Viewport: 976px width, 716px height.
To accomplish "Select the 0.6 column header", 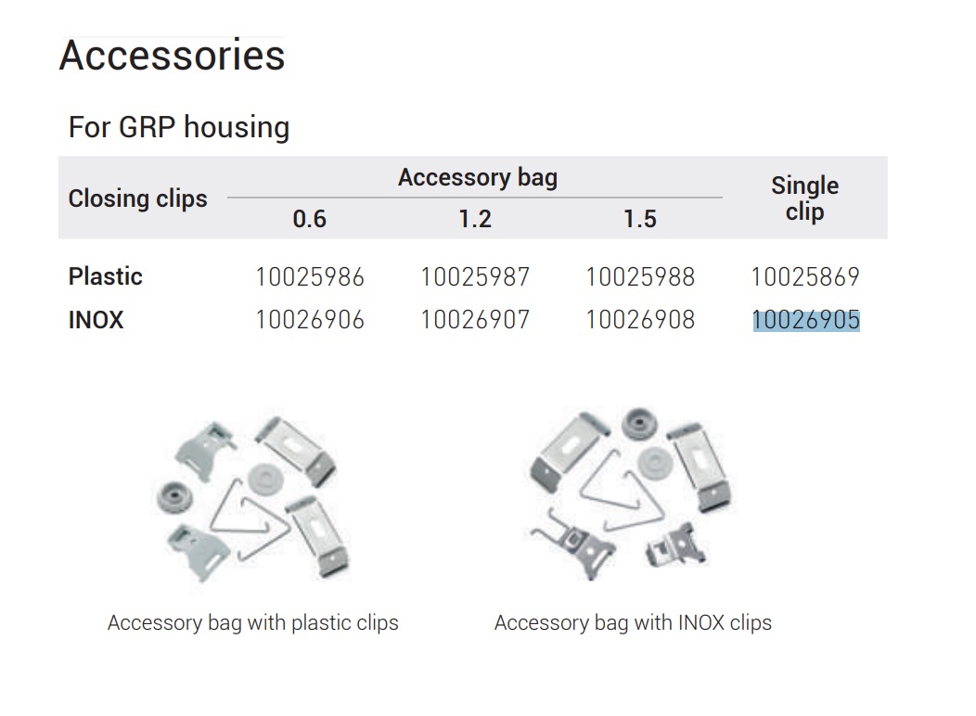I will tap(310, 219).
